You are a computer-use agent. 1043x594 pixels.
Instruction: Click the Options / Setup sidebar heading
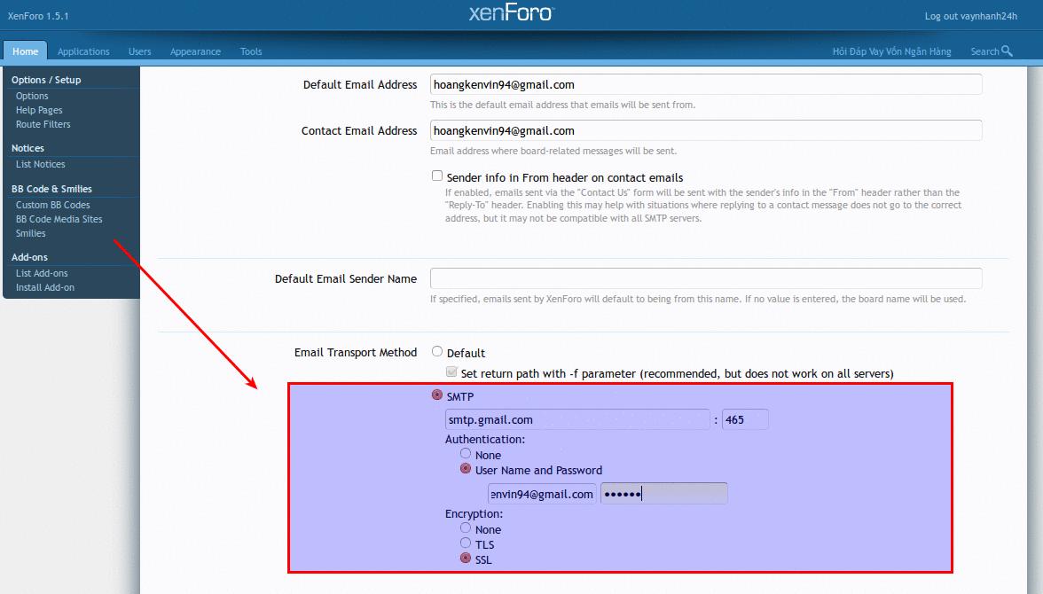[46, 80]
